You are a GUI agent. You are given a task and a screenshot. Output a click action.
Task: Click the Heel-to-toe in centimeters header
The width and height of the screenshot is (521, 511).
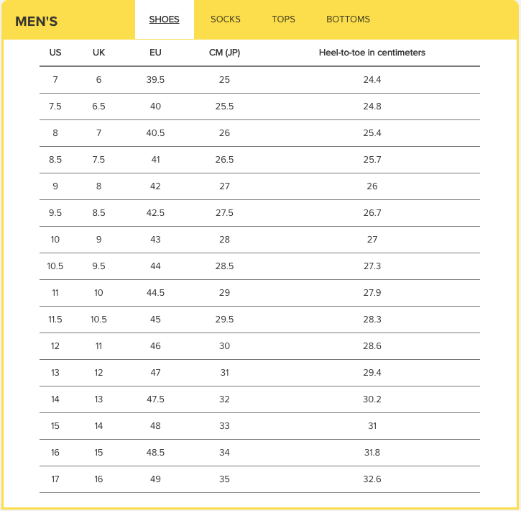[372, 53]
